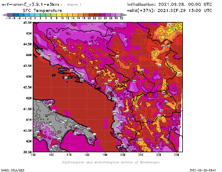Click the '42.5N' latitude axis label
The width and height of the screenshot is (222, 172).
tap(27, 87)
